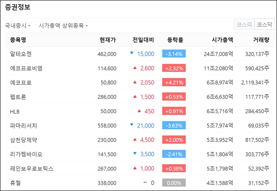Open the 리가켐바이오 stock link
The width and height of the screenshot is (277, 191).
(26, 154)
